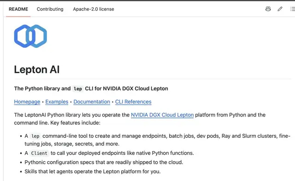Open the Copilot icon in README header

(x=268, y=9)
